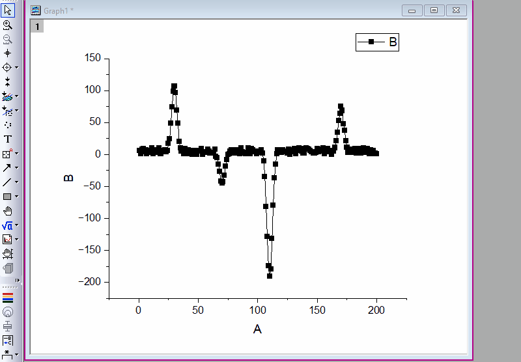Open the asterisk bracket dropdown arrow
Viewport: 521px width, 362px height.
click(x=17, y=354)
